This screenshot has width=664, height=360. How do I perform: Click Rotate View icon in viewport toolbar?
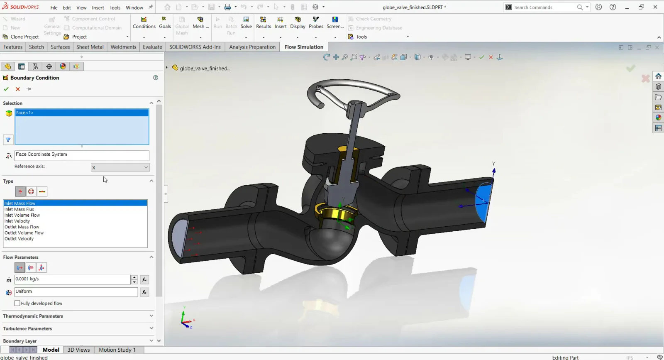(x=327, y=57)
